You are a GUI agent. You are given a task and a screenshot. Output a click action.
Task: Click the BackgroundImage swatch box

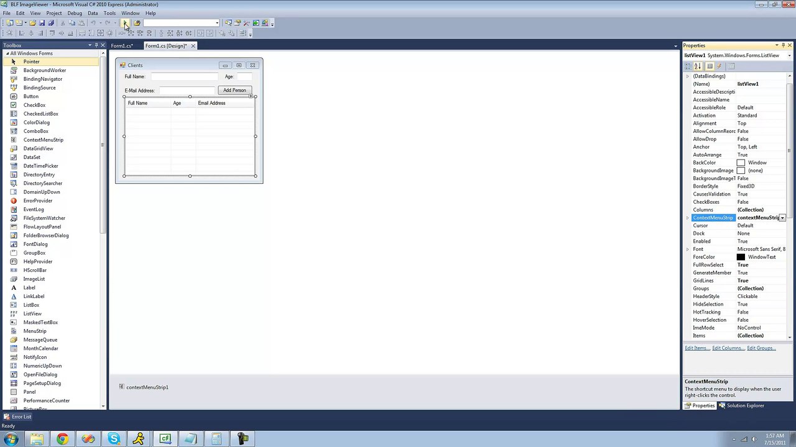click(x=741, y=171)
